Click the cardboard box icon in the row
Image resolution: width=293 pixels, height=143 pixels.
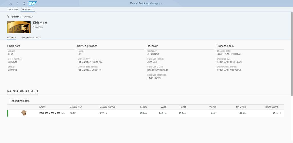(24, 113)
